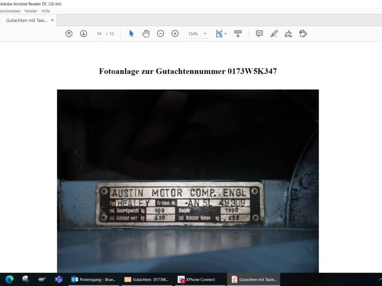Screen dimensions: 382x286
Task: Open the Fill & Sign pen tool
Action: pos(288,34)
